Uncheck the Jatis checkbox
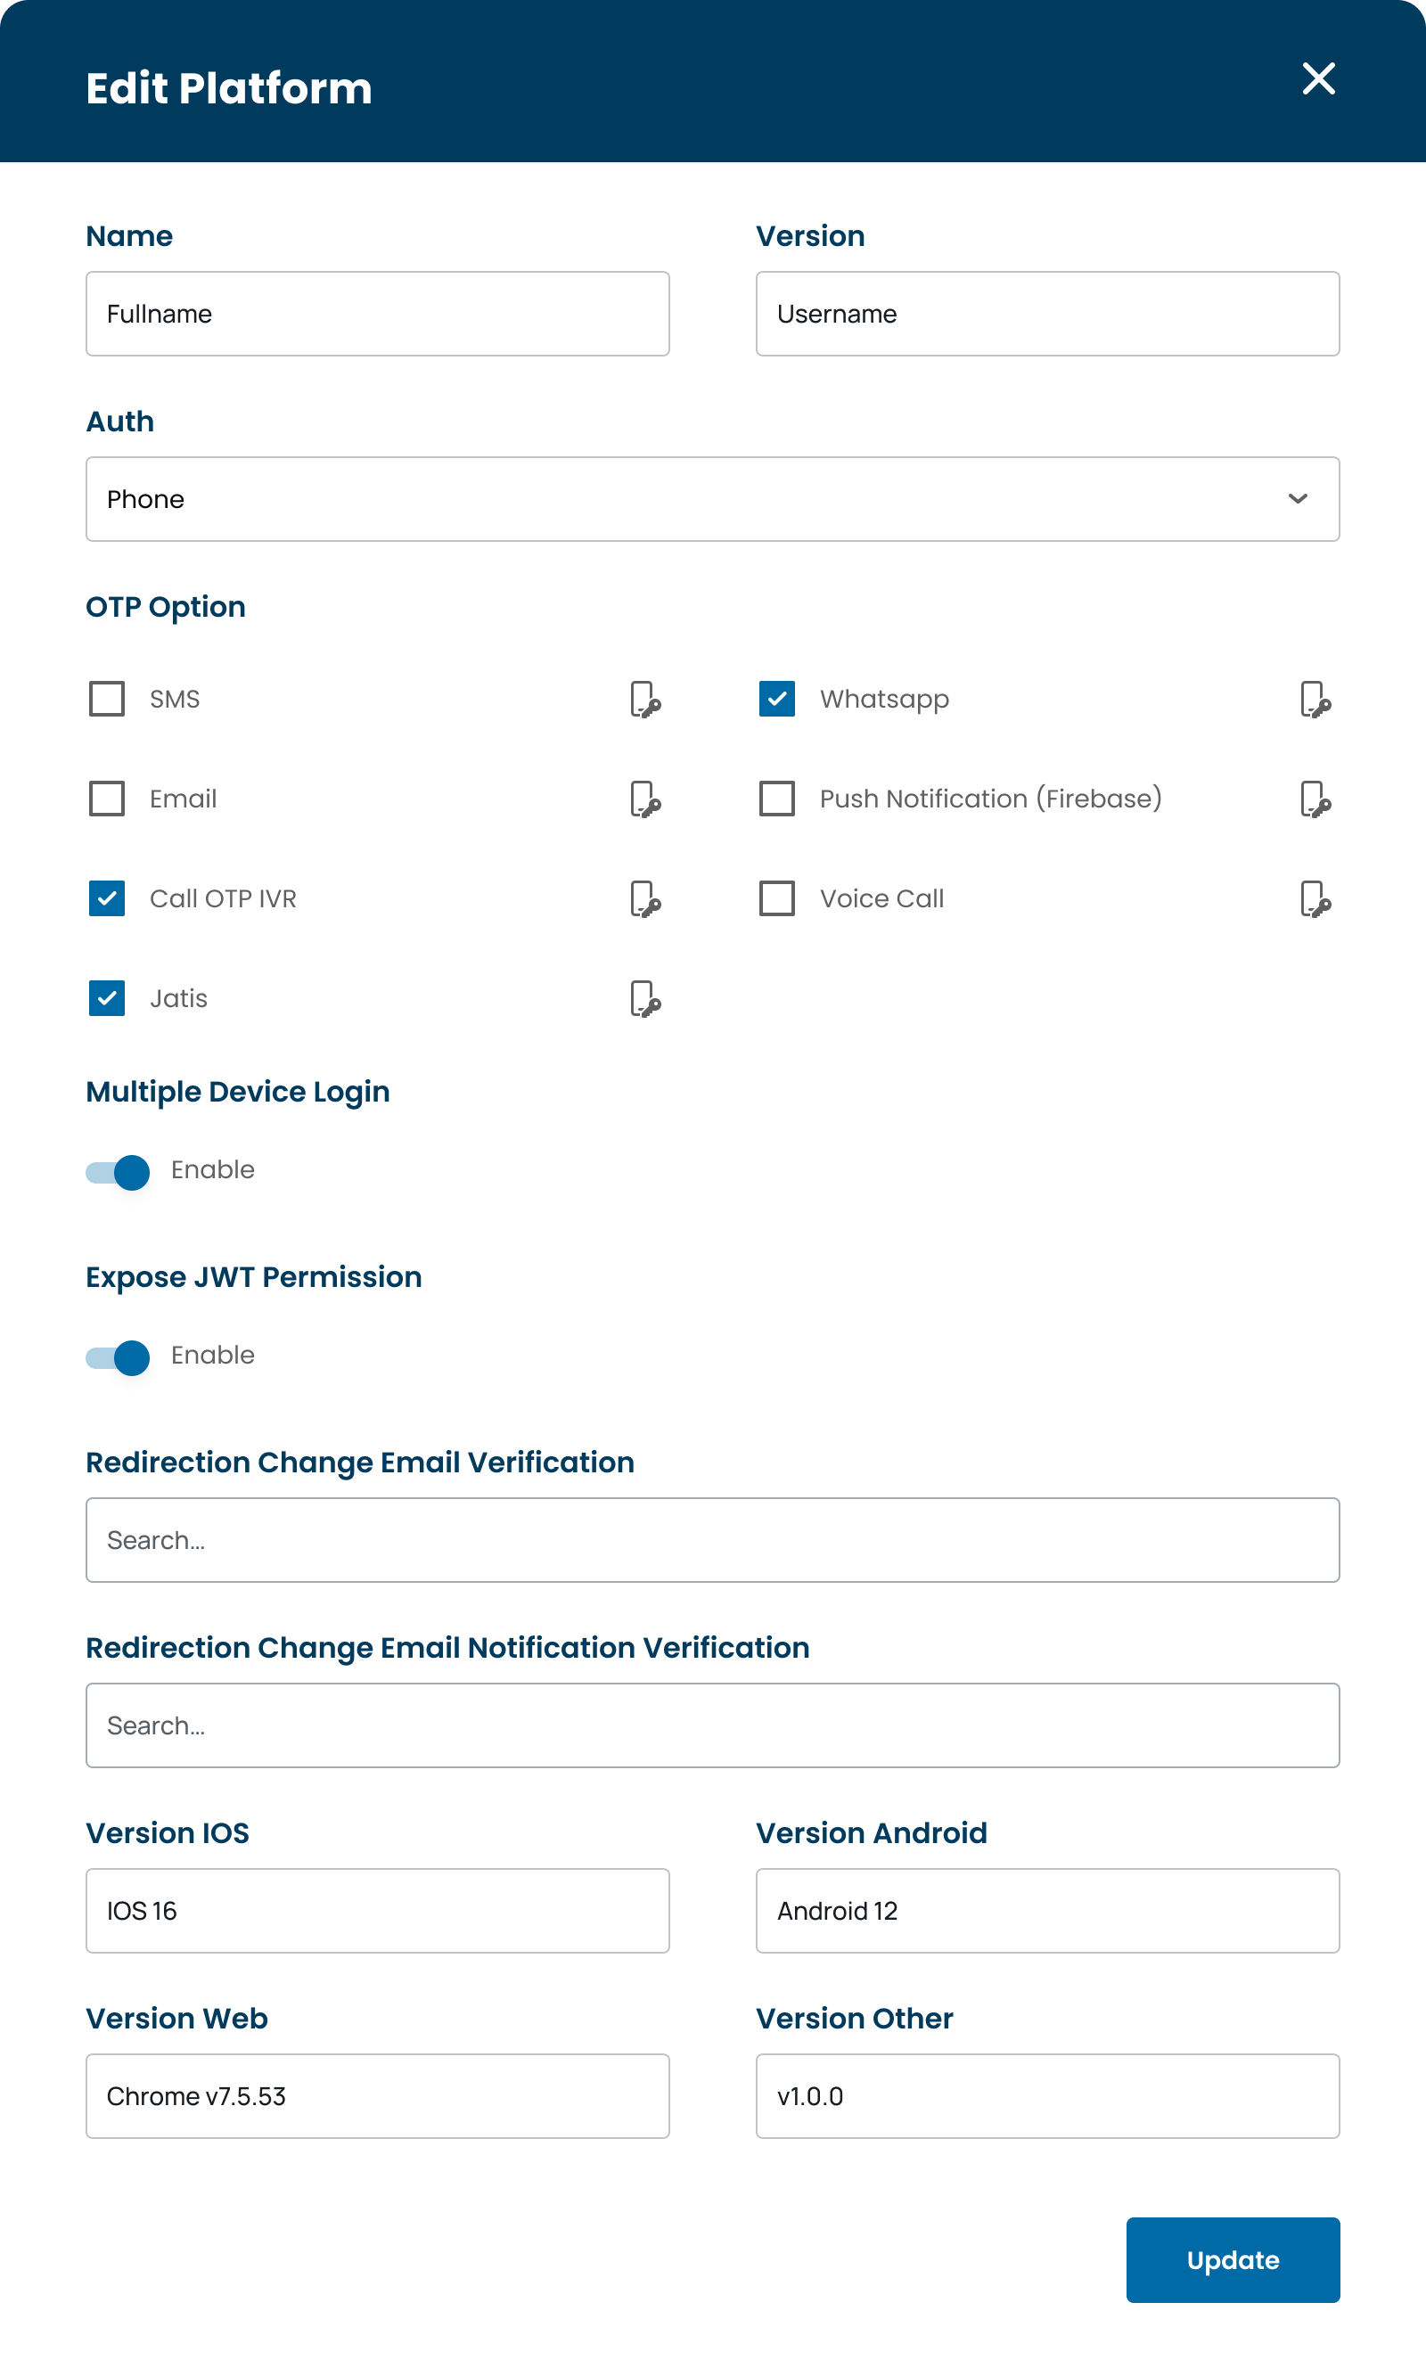Screen dimensions: 1426x2360 click(x=106, y=998)
